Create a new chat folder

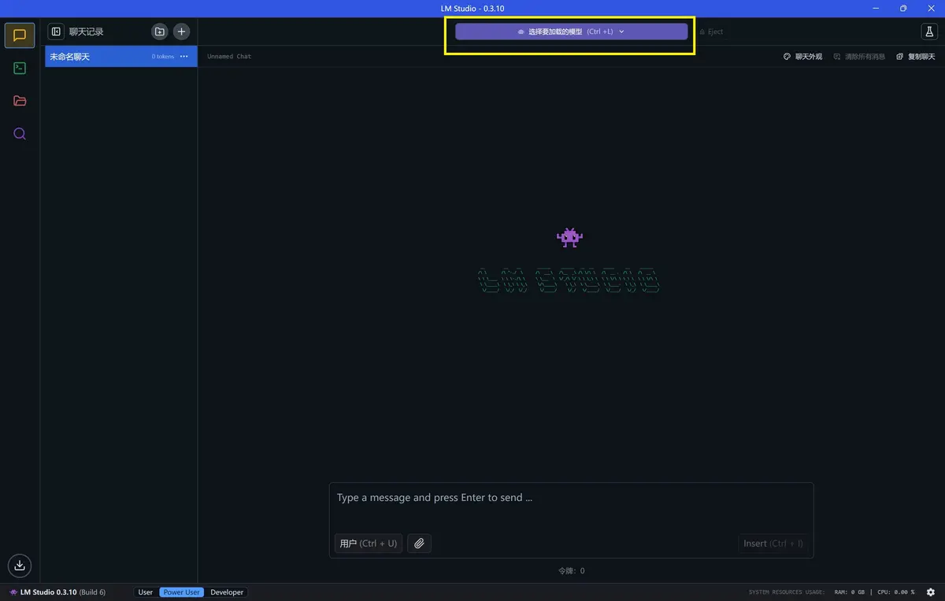tap(160, 32)
